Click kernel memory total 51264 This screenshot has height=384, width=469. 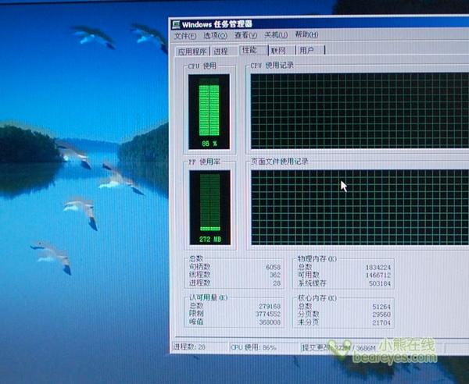click(381, 307)
